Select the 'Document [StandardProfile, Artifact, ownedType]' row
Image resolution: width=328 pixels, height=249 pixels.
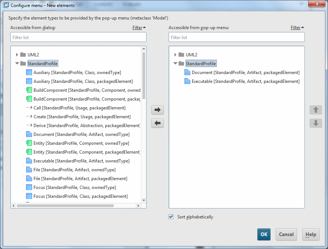[x=81, y=134]
